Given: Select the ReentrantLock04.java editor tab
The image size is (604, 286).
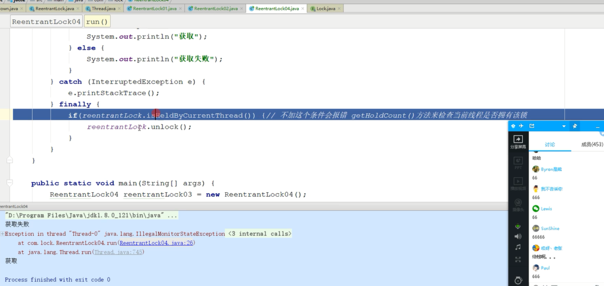Looking at the screenshot, I should pos(277,8).
